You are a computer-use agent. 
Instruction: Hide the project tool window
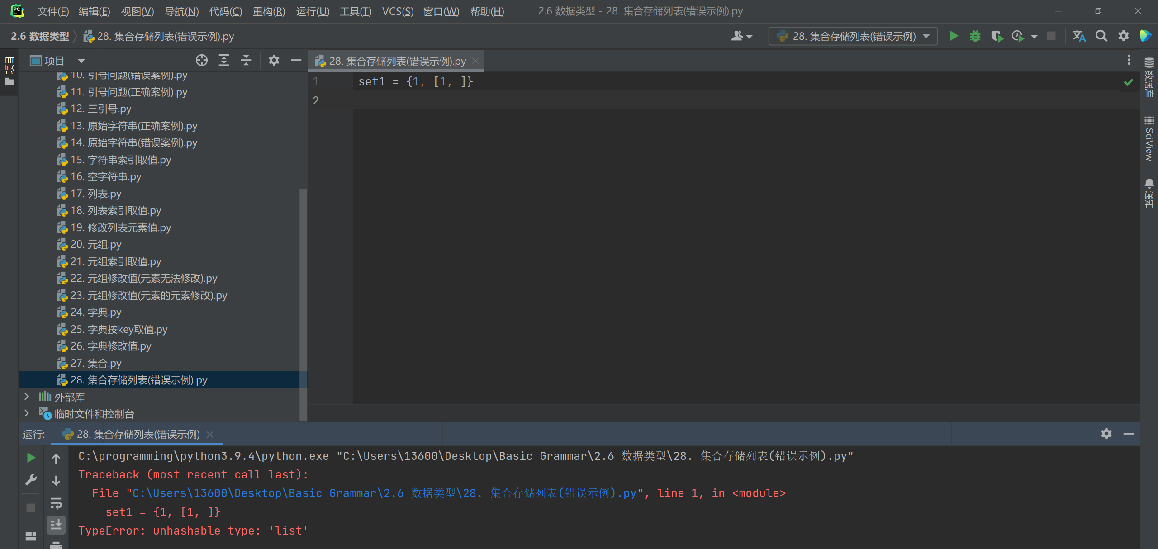click(296, 60)
